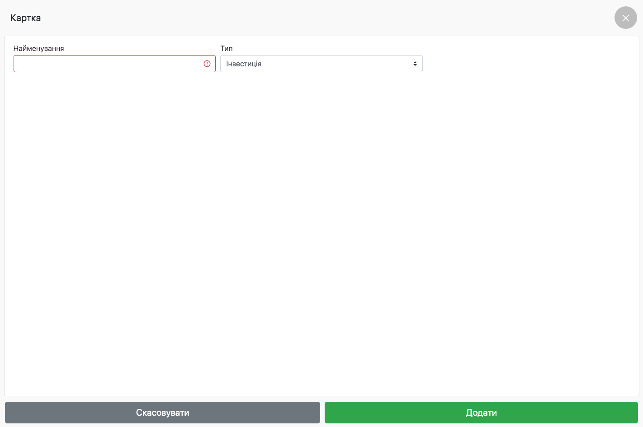Expand the type combo box list
Image resolution: width=643 pixels, height=427 pixels.
coord(321,64)
